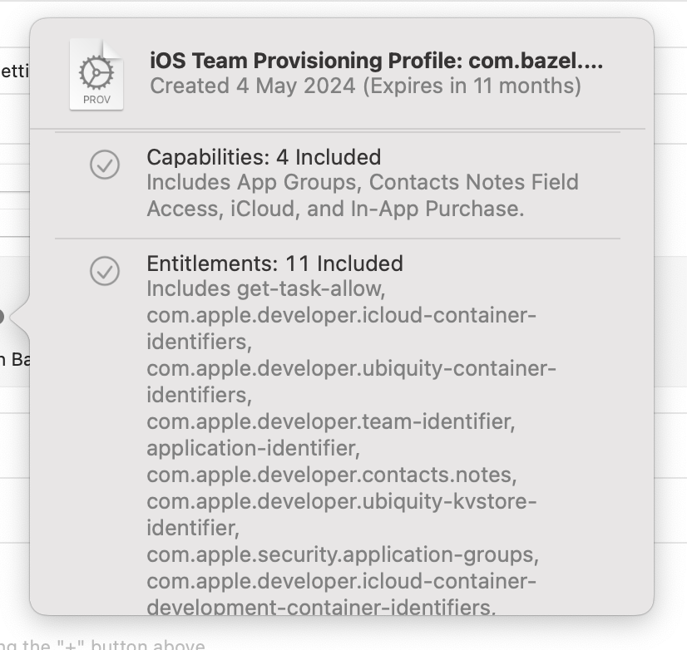This screenshot has height=650, width=687.
Task: Click the first com.apple.developer.icloud-container- entitlement line
Action: pos(341,315)
